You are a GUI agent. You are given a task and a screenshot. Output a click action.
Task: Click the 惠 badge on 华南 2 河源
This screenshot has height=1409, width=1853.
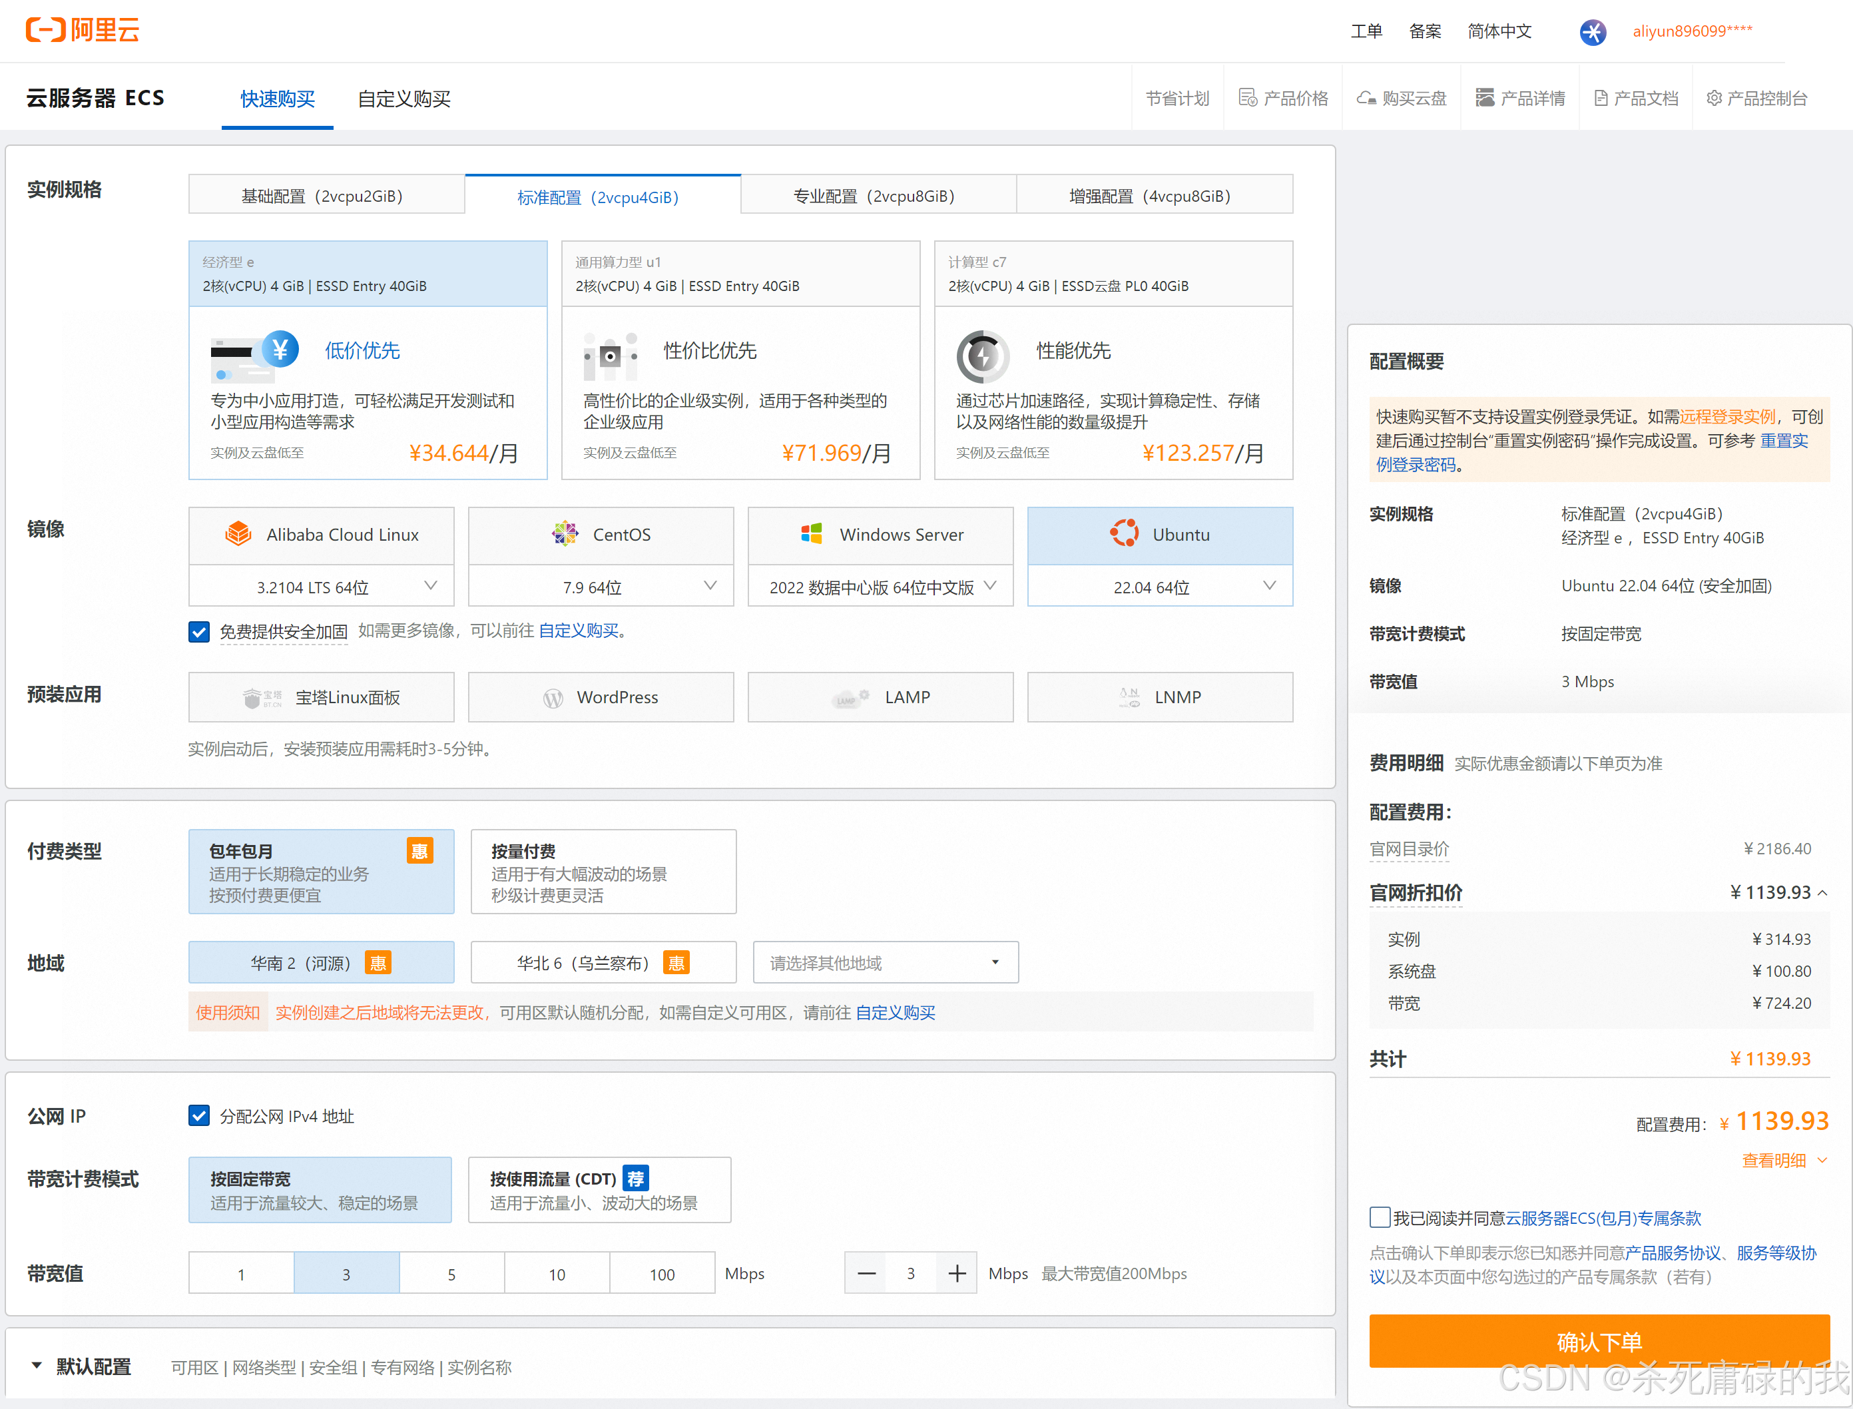click(x=378, y=963)
